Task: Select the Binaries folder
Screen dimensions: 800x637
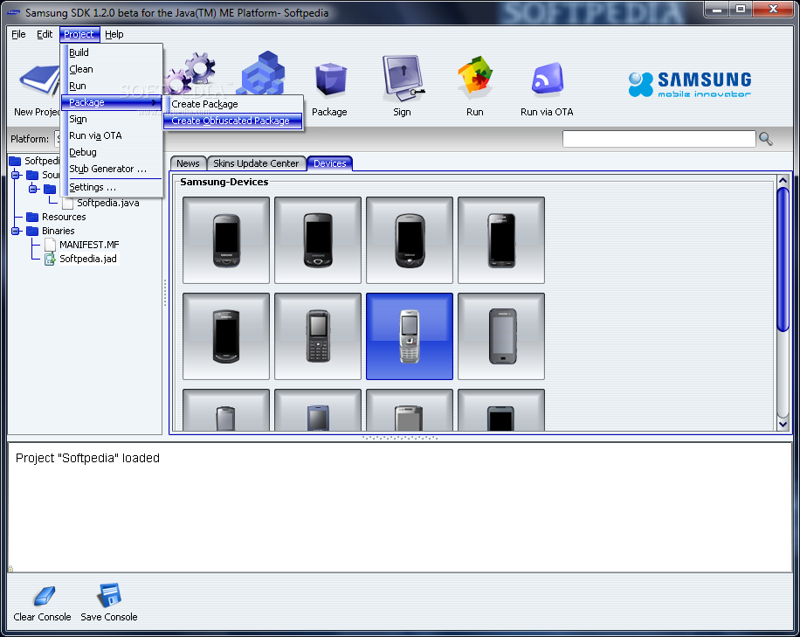Action: pyautogui.click(x=50, y=231)
